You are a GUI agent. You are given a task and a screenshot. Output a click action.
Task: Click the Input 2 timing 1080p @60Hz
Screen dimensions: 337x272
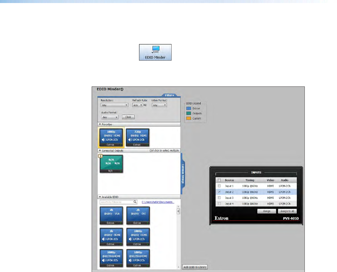(x=250, y=192)
